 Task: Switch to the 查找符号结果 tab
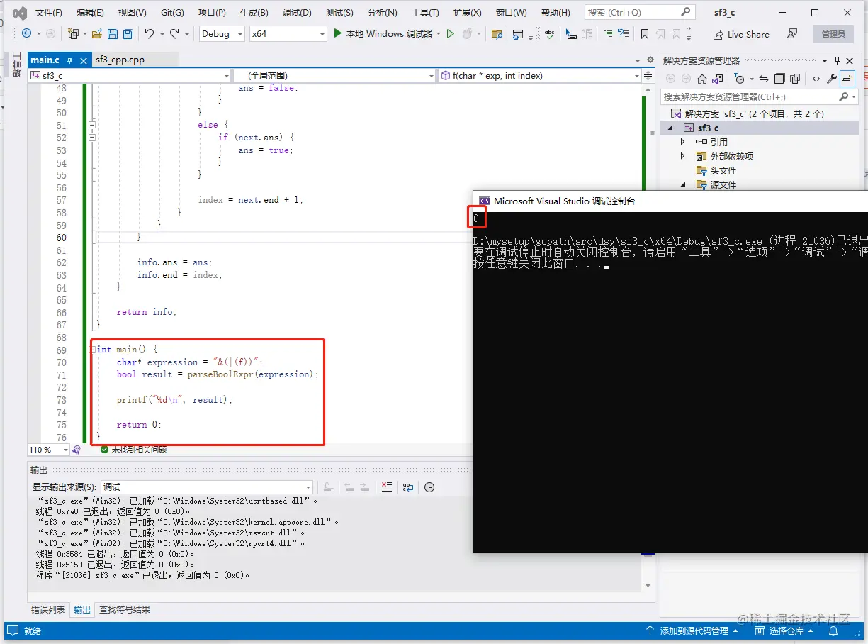pyautogui.click(x=125, y=609)
